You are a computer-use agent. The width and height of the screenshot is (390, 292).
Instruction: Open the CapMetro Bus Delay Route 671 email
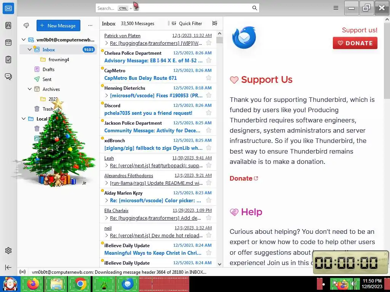(x=158, y=74)
